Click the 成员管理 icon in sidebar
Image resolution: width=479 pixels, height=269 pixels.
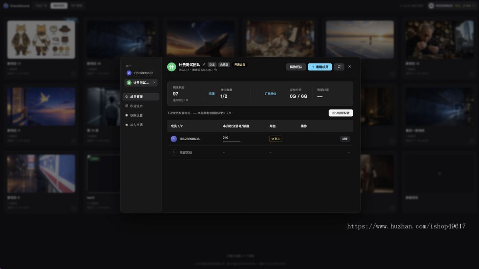coord(127,97)
